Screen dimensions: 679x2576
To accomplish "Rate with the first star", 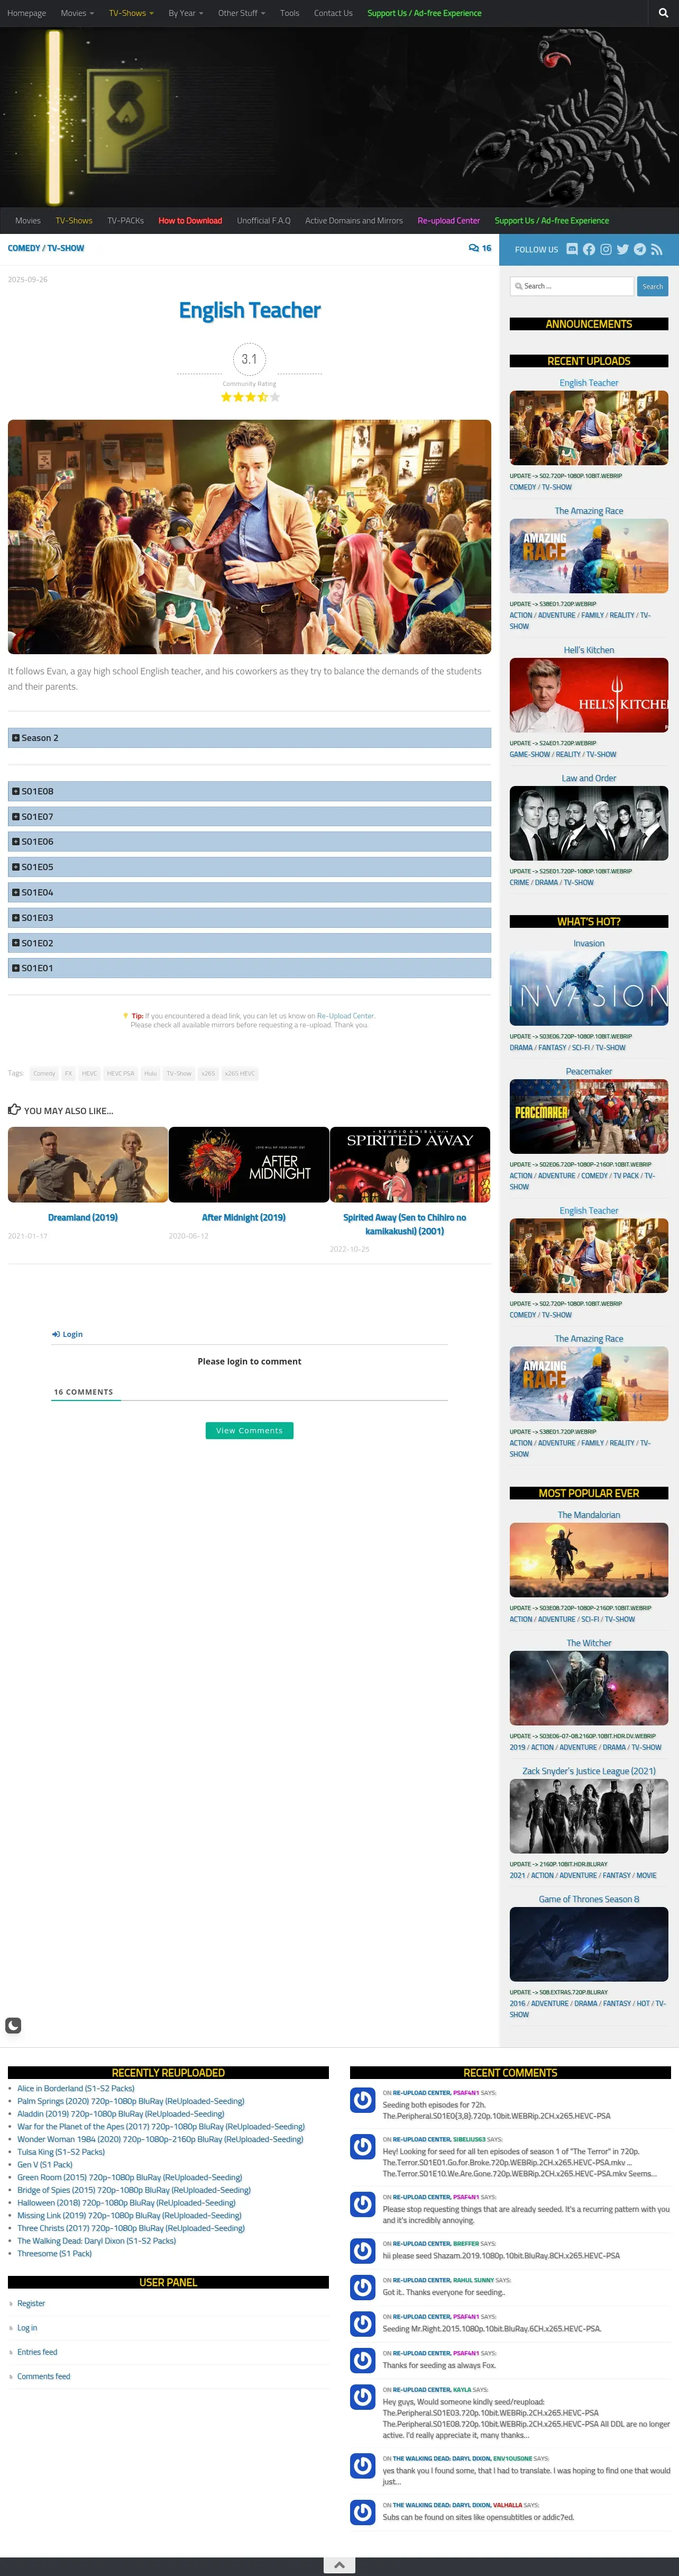I will (226, 397).
